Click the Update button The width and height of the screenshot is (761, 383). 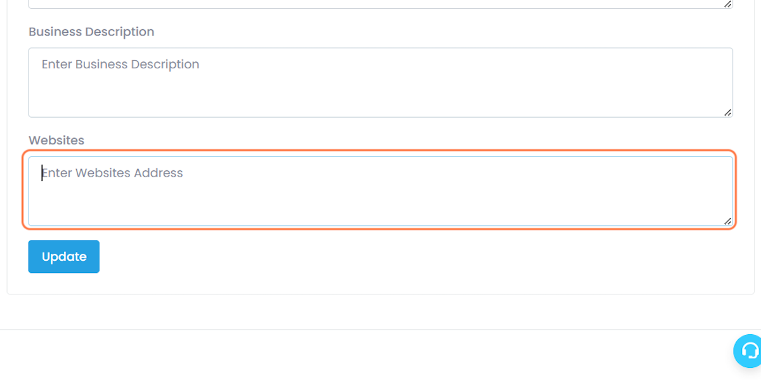(63, 256)
